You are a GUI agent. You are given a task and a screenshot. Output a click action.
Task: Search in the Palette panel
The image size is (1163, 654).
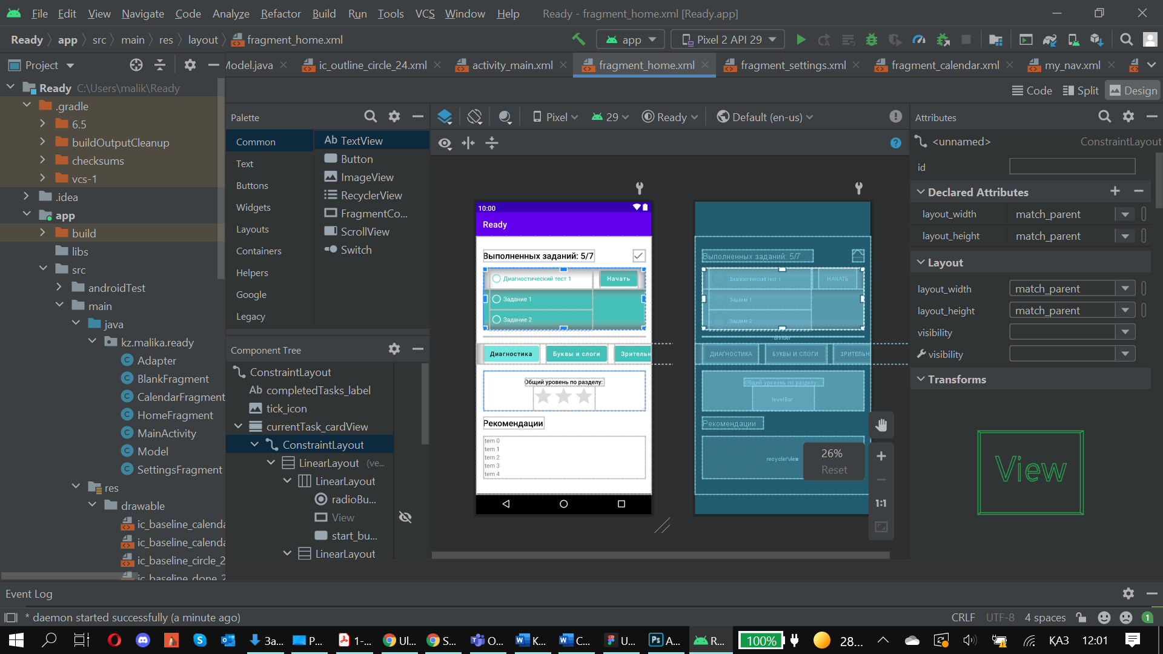[370, 117]
